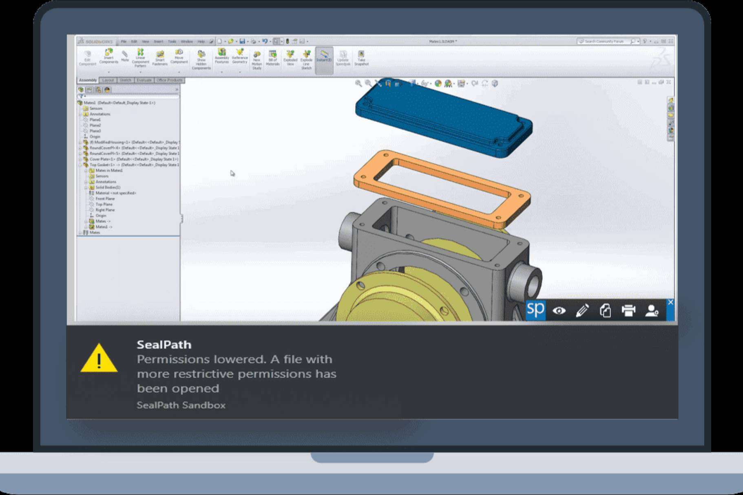Click the SealPath printer permission icon
743x495 pixels.
click(628, 310)
